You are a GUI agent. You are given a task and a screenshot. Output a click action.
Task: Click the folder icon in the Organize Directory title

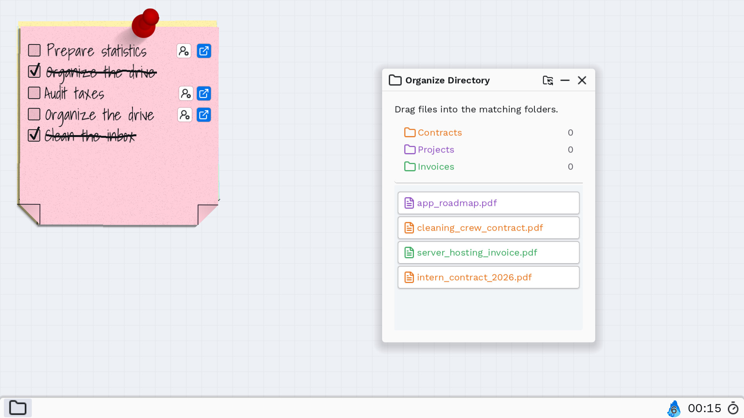pos(395,80)
